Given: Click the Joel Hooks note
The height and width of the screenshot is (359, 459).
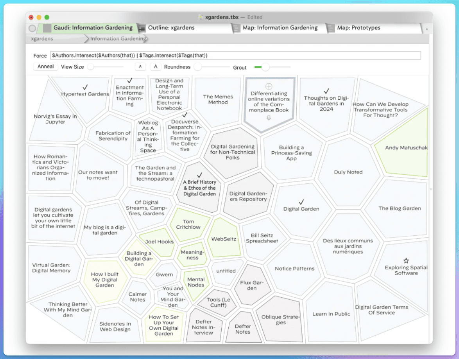Looking at the screenshot, I should pyautogui.click(x=159, y=242).
